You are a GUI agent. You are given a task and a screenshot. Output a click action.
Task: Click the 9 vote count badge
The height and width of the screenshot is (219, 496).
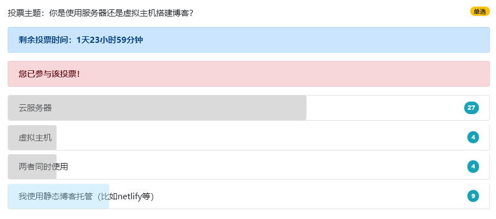click(x=473, y=196)
